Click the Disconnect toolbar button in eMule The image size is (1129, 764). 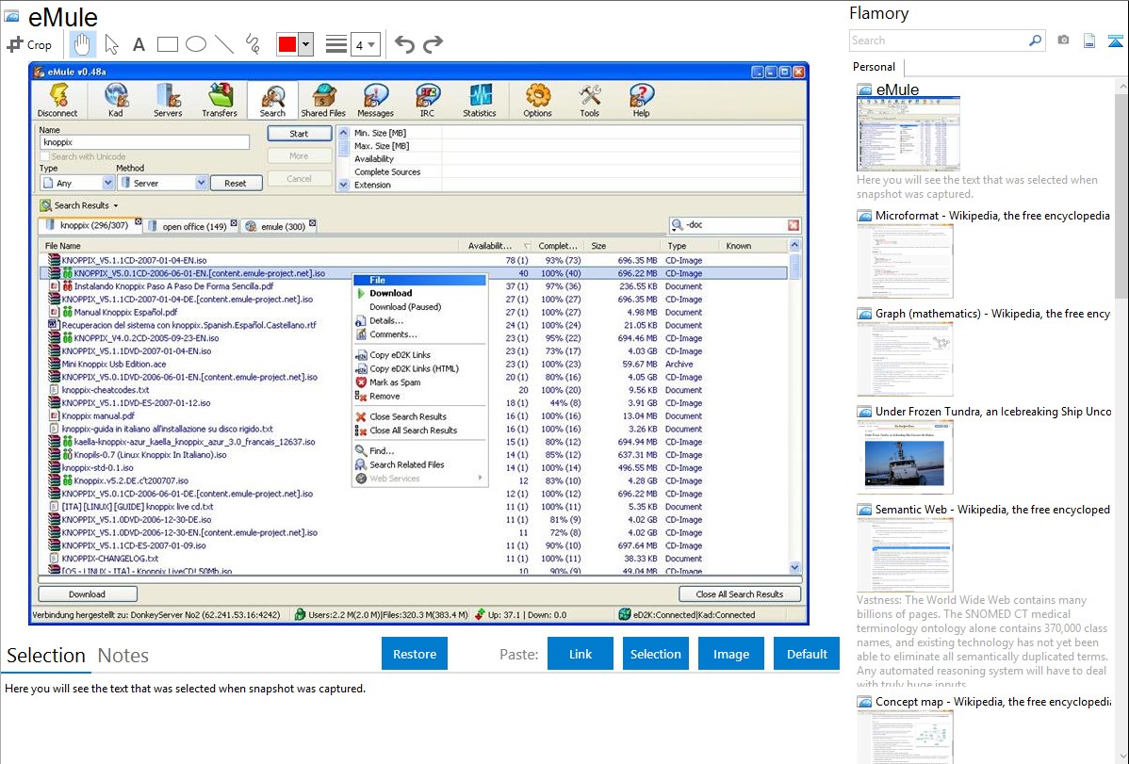pyautogui.click(x=57, y=100)
